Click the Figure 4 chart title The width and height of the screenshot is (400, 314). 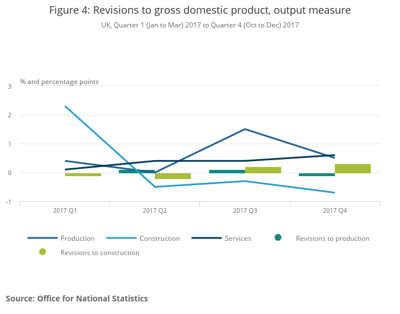(x=200, y=10)
